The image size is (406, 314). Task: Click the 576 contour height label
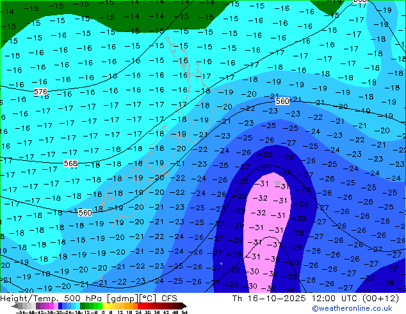pyautogui.click(x=40, y=92)
